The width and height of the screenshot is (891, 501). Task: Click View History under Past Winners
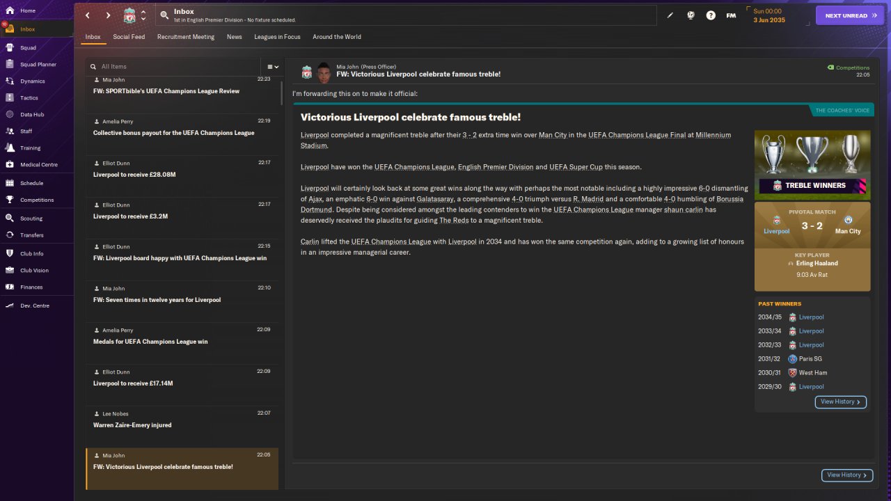tap(840, 401)
